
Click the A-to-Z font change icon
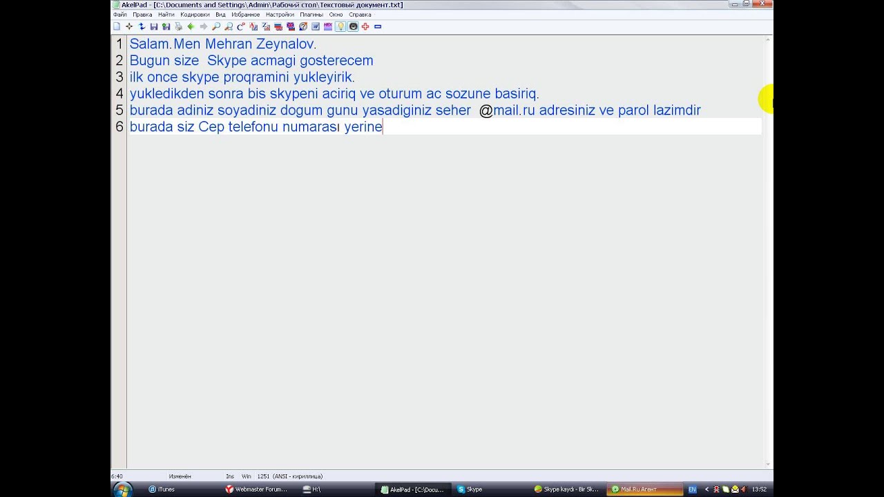point(253,27)
